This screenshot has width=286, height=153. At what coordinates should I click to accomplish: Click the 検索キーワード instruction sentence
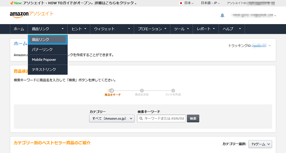(x=65, y=80)
